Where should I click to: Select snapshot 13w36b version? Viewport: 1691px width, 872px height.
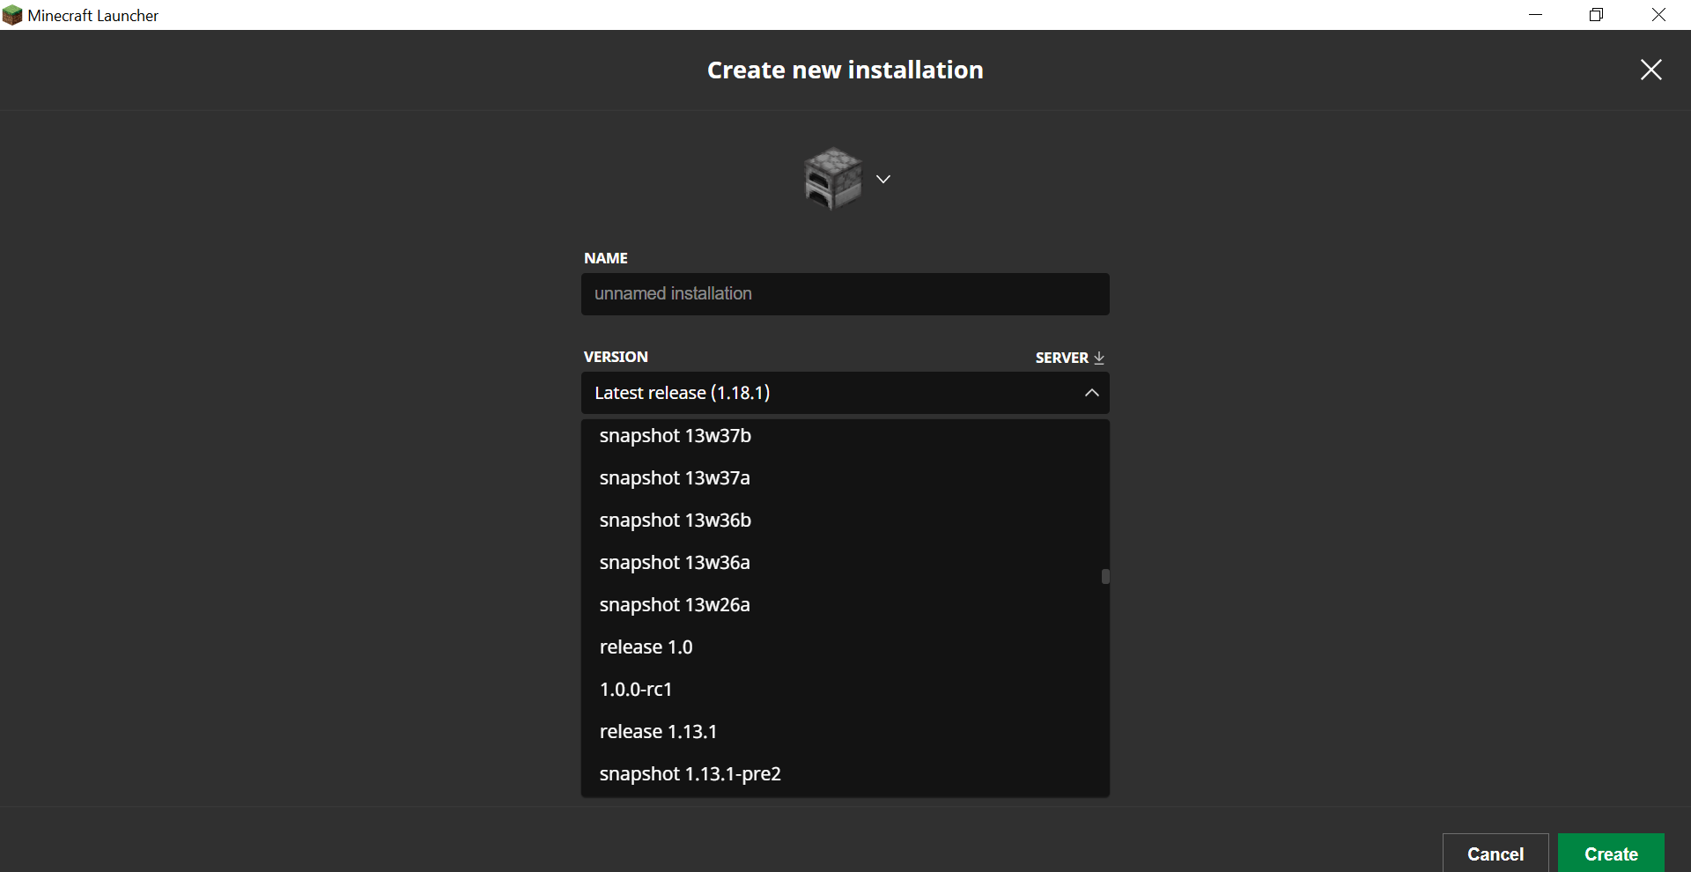click(676, 521)
